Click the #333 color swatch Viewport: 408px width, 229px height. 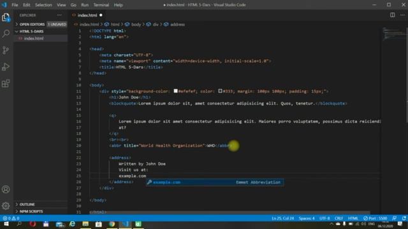tap(220, 91)
